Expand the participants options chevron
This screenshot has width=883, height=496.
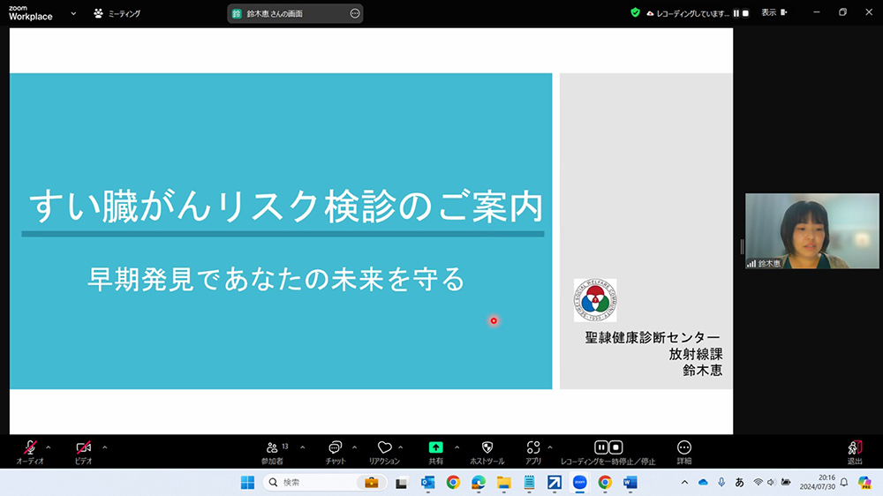302,447
